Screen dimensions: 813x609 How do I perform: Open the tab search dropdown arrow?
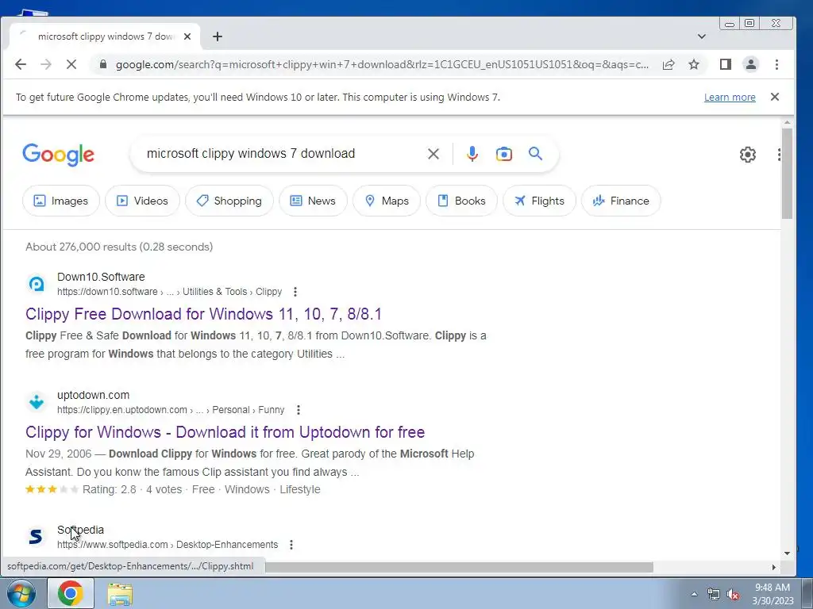[702, 36]
